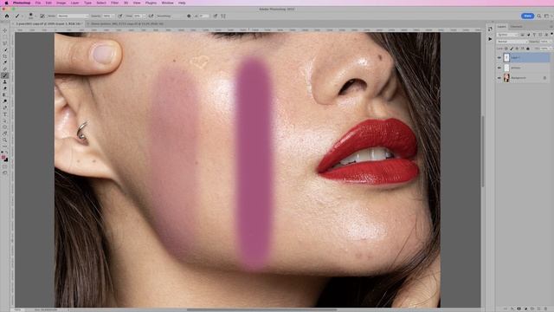The height and width of the screenshot is (312, 554).
Task: Open the Filter menu
Action: [x=115, y=3]
